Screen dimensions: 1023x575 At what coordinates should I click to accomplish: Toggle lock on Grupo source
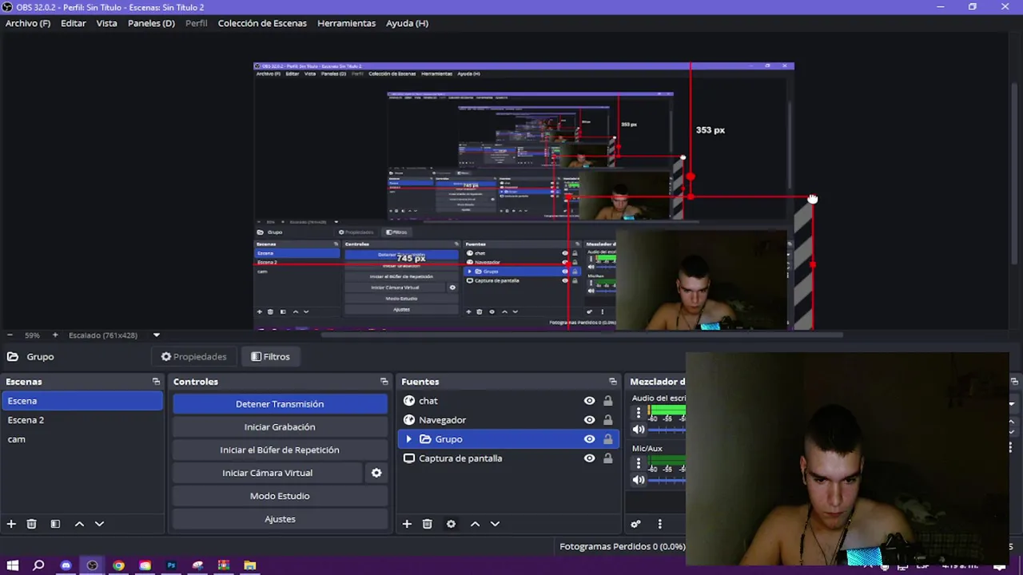coord(608,439)
